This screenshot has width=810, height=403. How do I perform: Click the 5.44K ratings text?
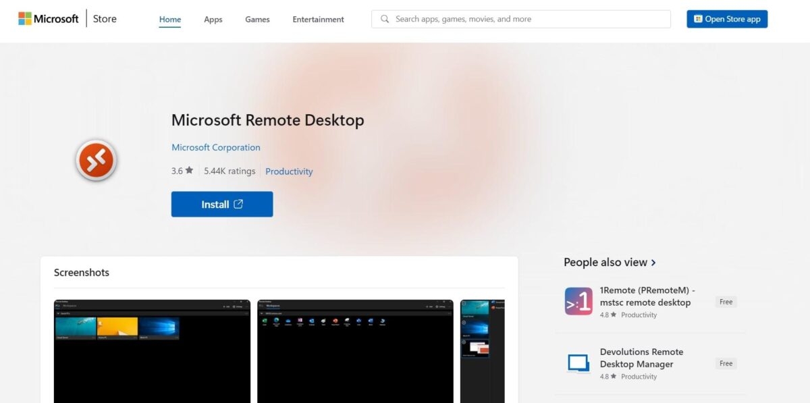point(230,171)
